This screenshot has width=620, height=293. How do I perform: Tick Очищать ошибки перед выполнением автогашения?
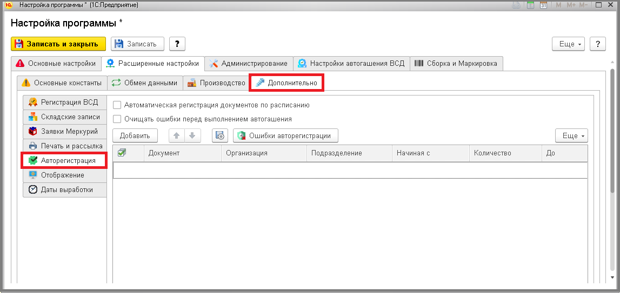click(117, 119)
